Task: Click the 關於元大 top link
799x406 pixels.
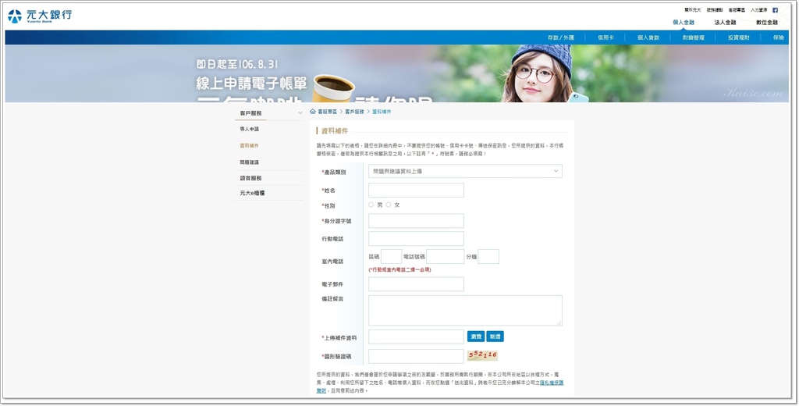Action: tap(693, 10)
